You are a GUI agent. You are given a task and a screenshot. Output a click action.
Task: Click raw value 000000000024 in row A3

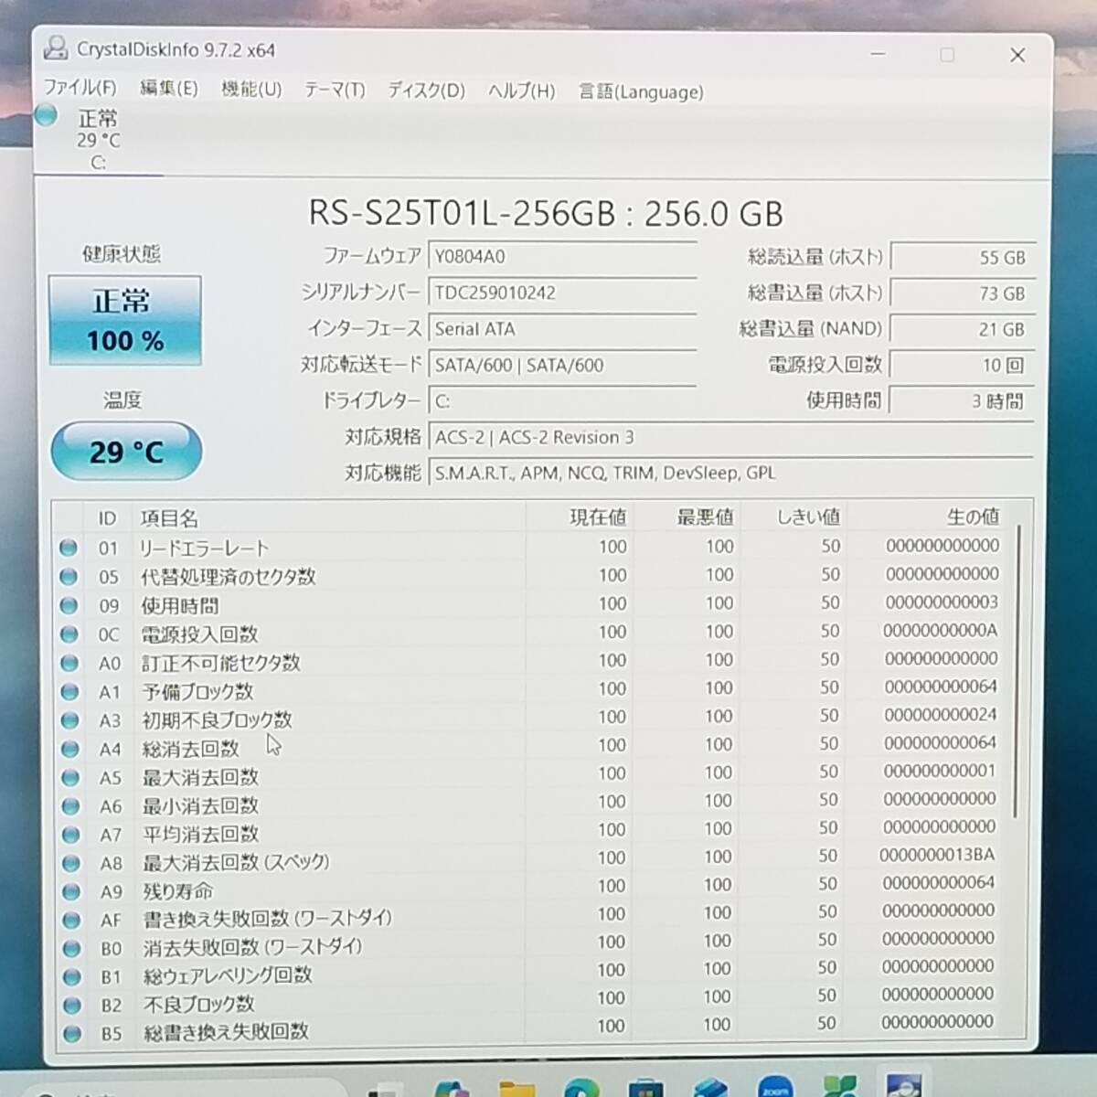(x=940, y=714)
